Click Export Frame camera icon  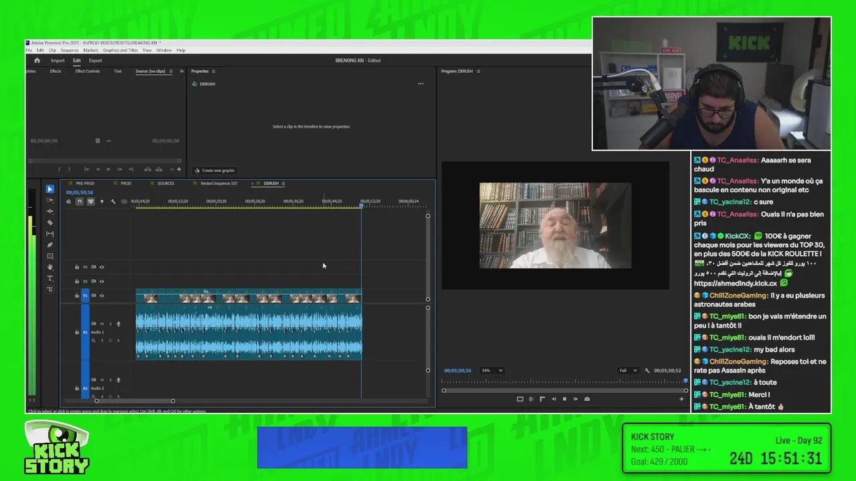(587, 399)
